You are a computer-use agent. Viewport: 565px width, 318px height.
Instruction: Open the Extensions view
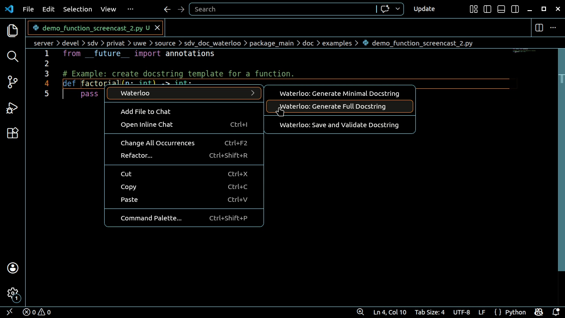click(x=12, y=133)
